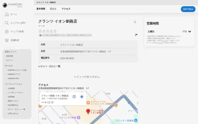Click the HAMONI Japan logo
The image size is (198, 124).
[13, 5]
